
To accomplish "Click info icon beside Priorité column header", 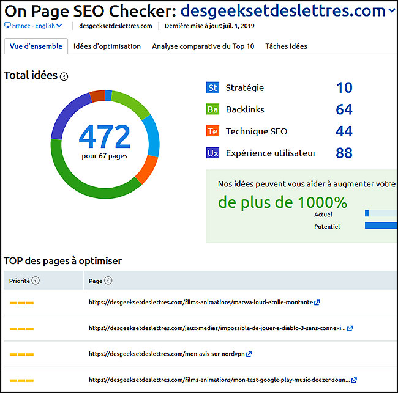I will pyautogui.click(x=36, y=281).
